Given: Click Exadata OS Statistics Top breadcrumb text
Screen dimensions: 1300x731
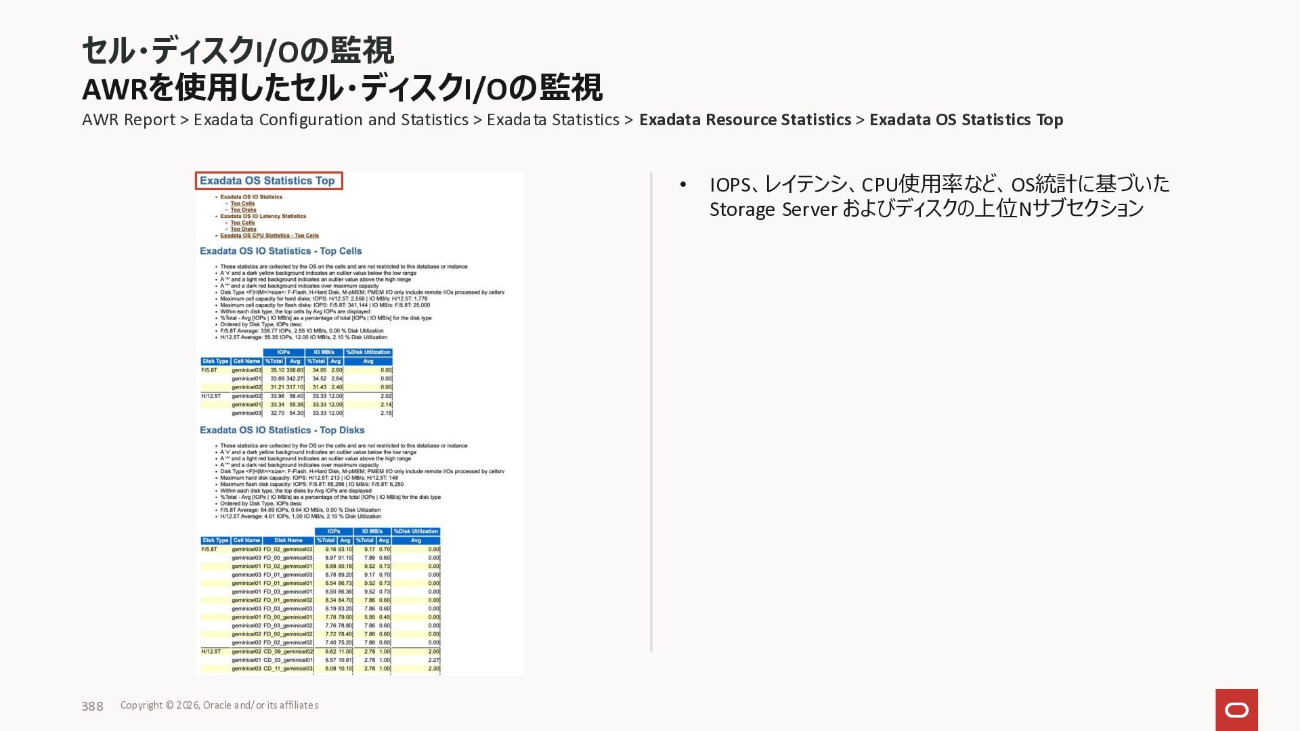Looking at the screenshot, I should (x=966, y=120).
